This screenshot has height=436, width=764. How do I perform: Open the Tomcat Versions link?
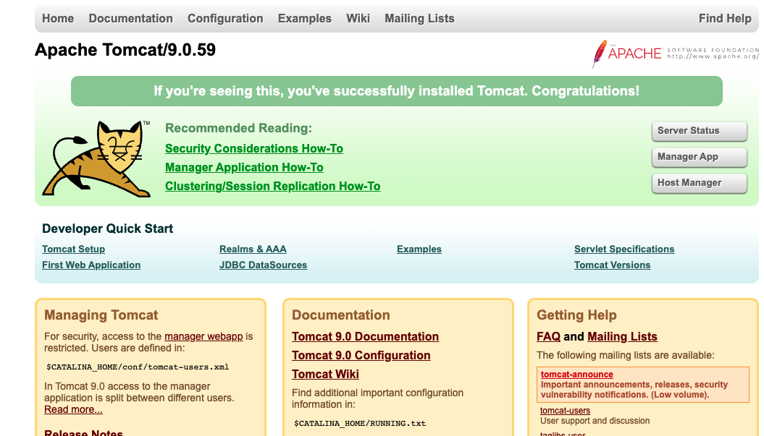click(x=612, y=265)
